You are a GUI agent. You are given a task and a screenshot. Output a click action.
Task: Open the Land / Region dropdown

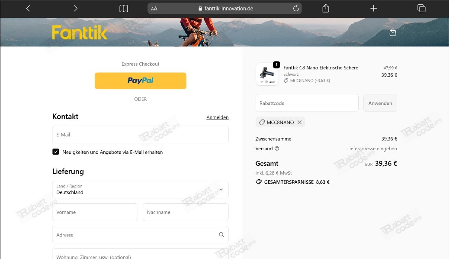[x=140, y=189]
